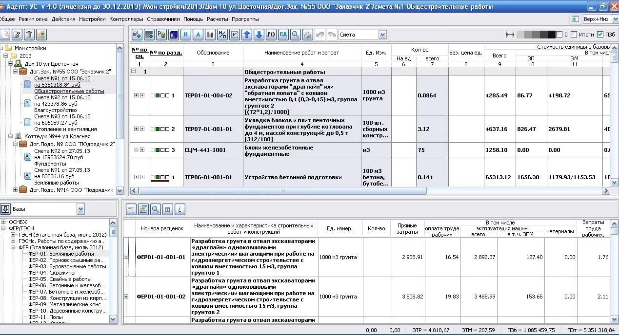The image size is (619, 335).
Task: Open the 'Режим окна' menu
Action: [33, 19]
